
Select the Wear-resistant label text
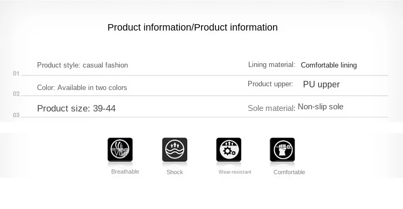pyautogui.click(x=235, y=172)
